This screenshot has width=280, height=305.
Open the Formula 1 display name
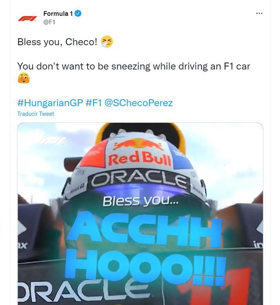pos(58,14)
